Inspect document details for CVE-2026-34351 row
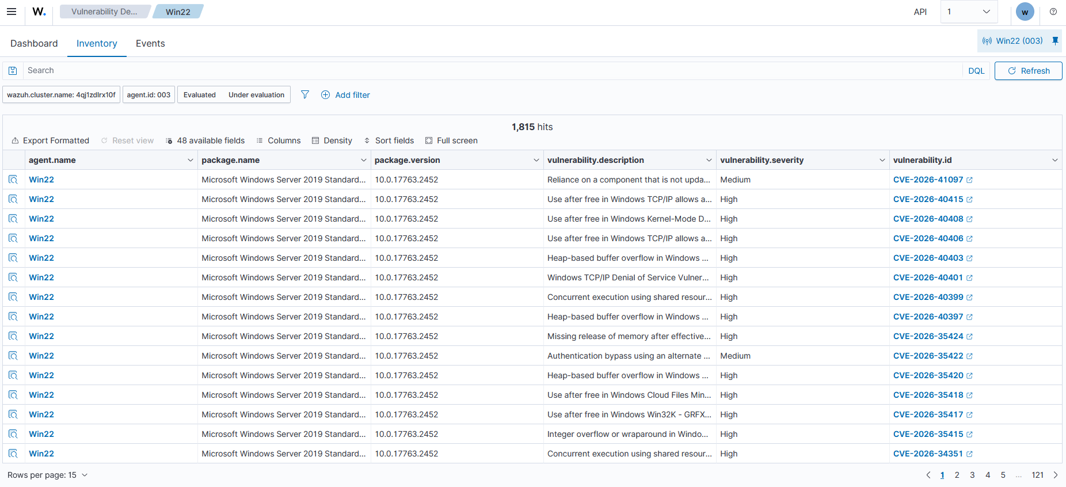The height and width of the screenshot is (487, 1066). coord(13,454)
